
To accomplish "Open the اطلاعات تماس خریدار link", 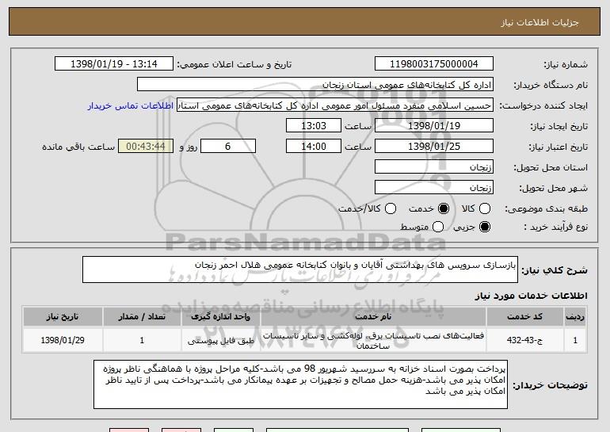I will point(131,105).
